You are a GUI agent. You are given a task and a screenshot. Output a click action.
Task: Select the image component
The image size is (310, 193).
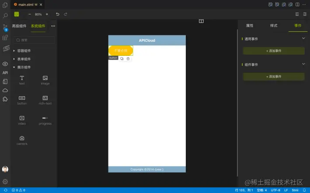click(45, 80)
